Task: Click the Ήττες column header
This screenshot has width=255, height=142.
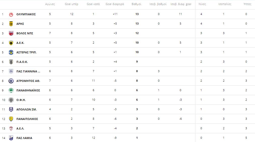Action: point(247,4)
